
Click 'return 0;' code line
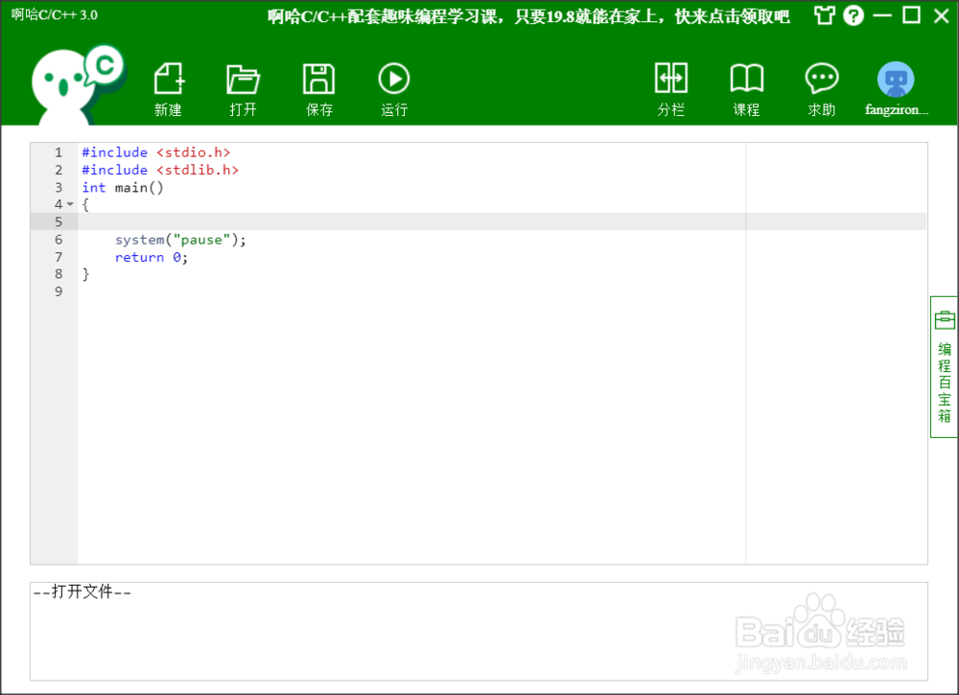point(152,257)
